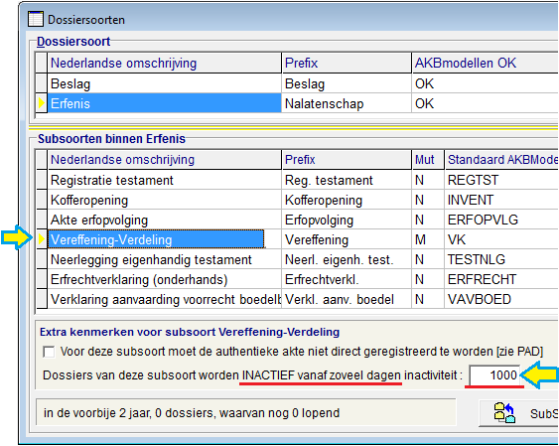The height and width of the screenshot is (446, 559).
Task: Click the Mut column header
Action: [428, 159]
